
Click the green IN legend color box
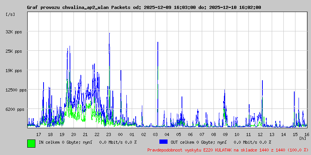[31, 143]
